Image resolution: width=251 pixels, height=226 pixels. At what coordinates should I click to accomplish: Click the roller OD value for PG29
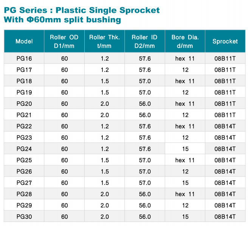point(64,205)
